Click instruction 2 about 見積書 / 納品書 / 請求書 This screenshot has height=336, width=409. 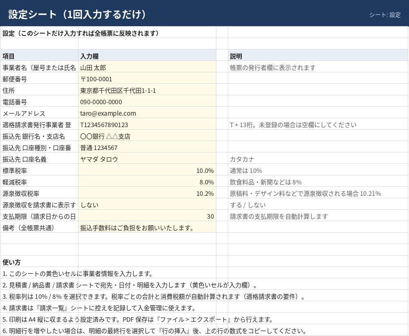click(129, 285)
